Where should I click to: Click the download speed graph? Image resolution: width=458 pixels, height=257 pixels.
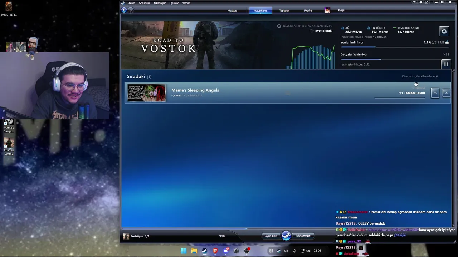[310, 57]
